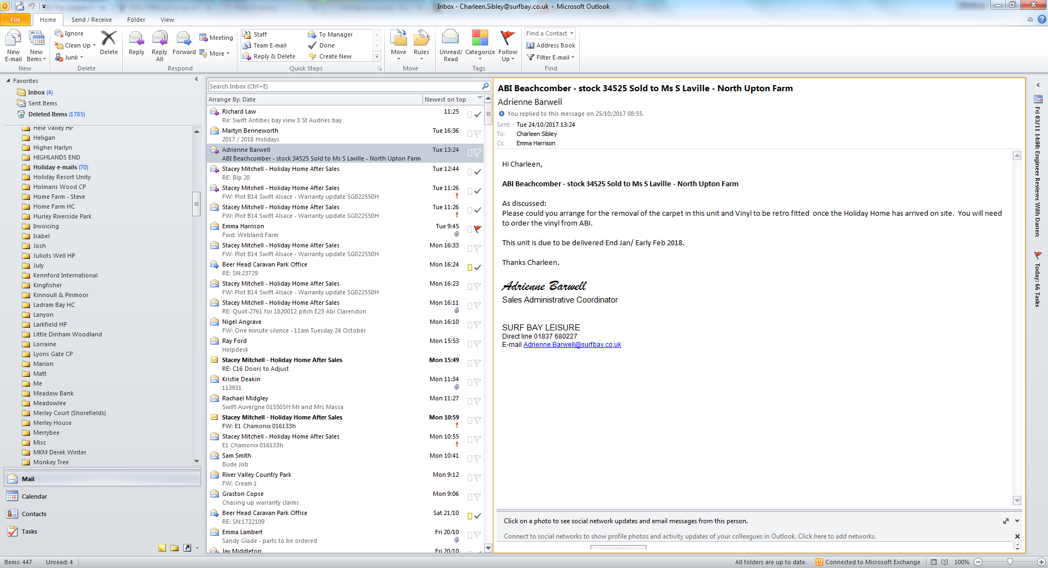Screen dimensions: 1048x568
Task: Open the Address Book
Action: tap(551, 45)
